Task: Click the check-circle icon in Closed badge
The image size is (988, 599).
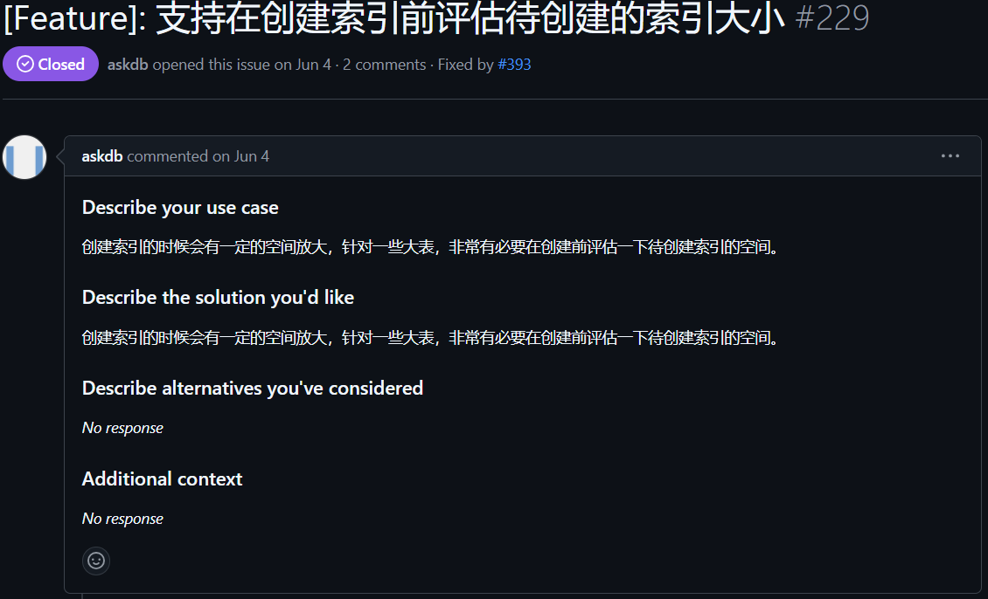Action: click(25, 65)
